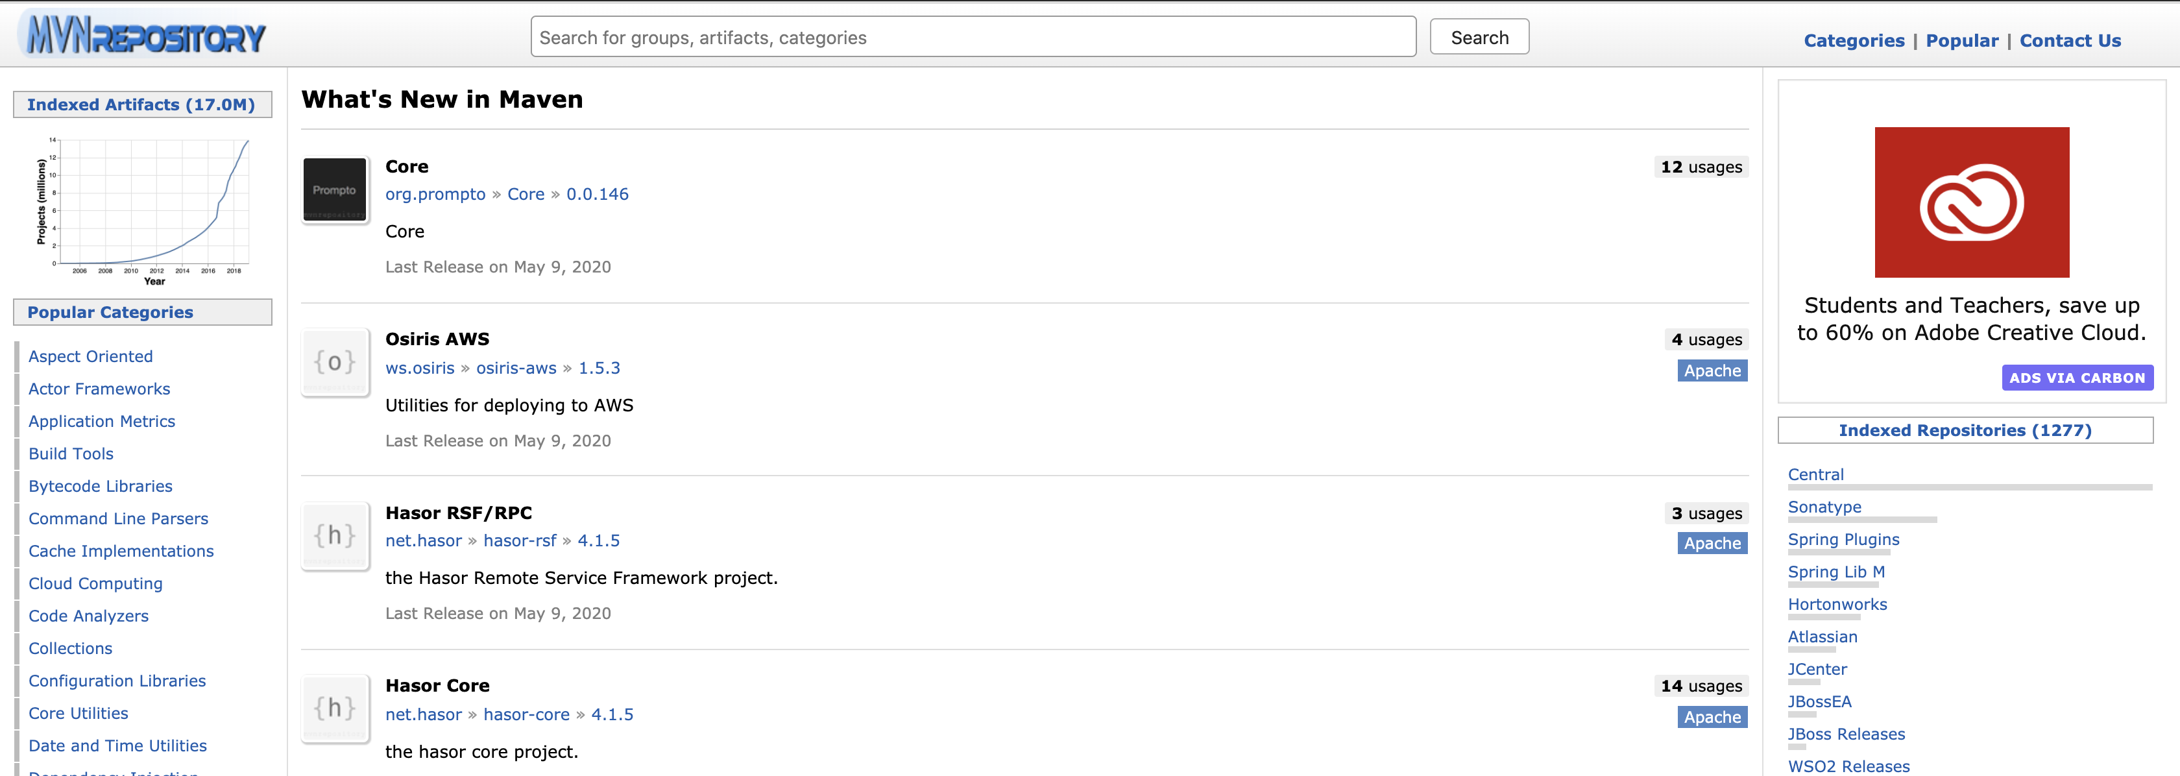Open the osiris-aws artifact link

pos(515,368)
